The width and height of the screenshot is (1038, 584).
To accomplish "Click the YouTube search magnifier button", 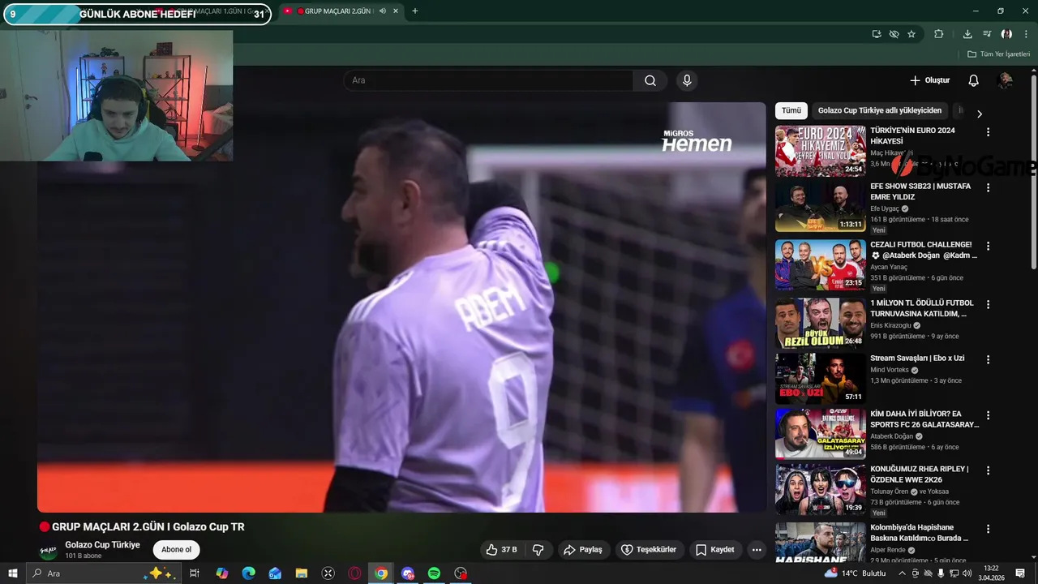I will [650, 80].
